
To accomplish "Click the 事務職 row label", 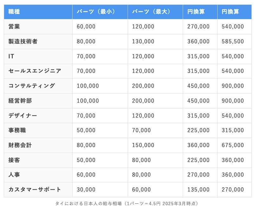I will point(17,130).
